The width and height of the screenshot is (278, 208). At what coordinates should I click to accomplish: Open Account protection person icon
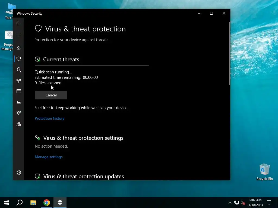19,70
